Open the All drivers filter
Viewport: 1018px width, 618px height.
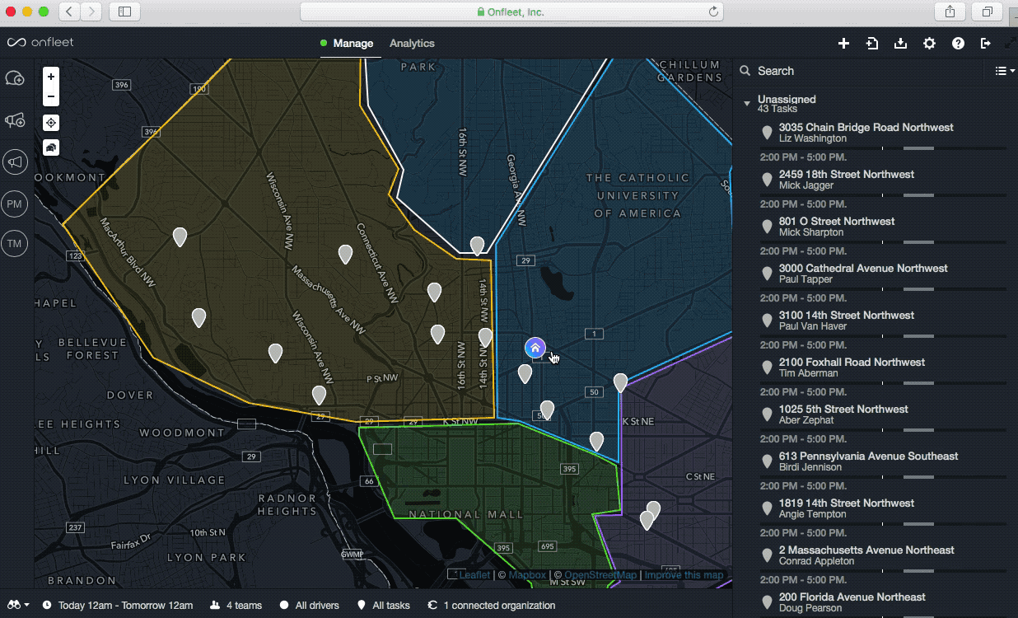310,606
